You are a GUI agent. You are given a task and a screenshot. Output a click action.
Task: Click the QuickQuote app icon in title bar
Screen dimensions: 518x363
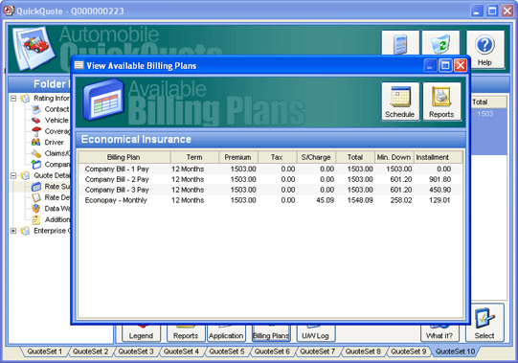(x=9, y=11)
